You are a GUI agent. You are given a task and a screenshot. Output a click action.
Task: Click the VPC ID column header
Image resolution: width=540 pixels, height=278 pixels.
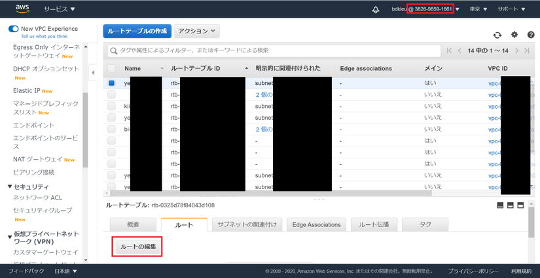tap(497, 69)
